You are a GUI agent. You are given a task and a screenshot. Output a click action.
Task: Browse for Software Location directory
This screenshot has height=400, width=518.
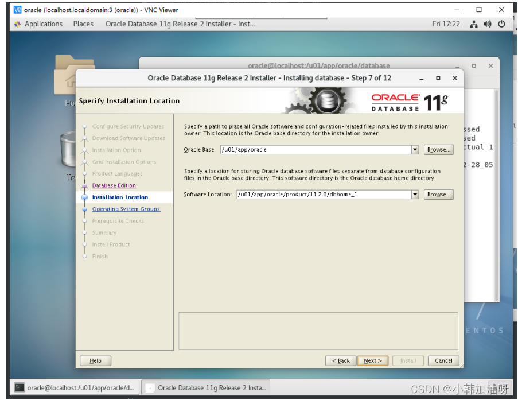439,195
